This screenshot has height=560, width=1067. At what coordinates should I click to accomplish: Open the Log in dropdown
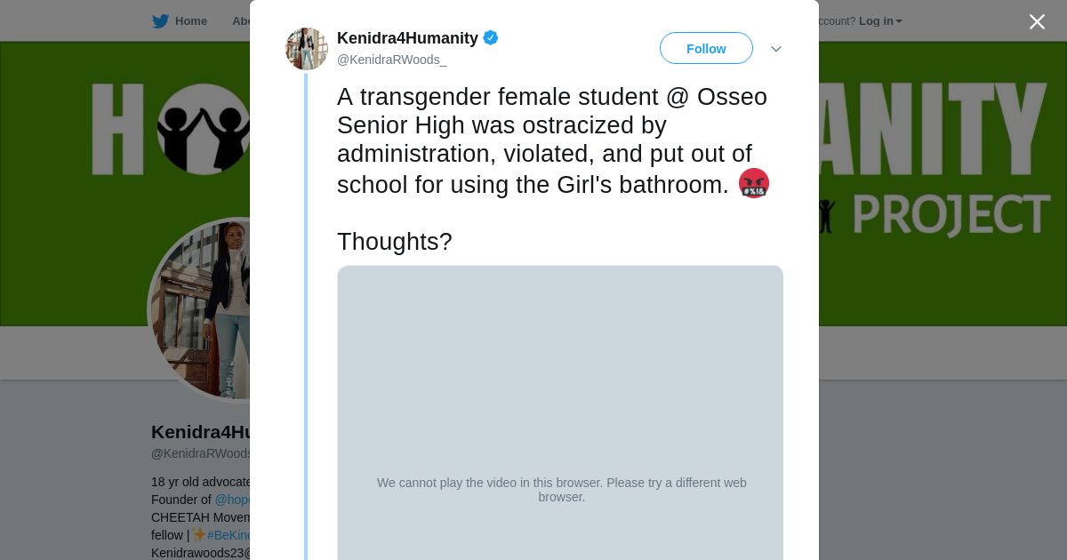click(879, 21)
